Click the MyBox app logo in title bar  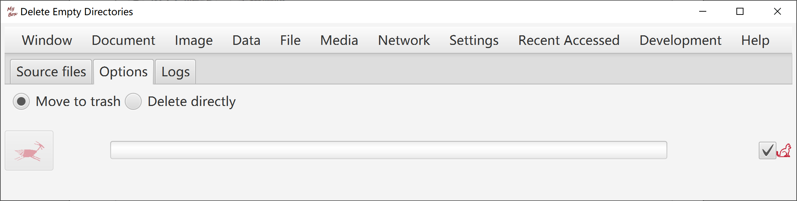pos(12,12)
